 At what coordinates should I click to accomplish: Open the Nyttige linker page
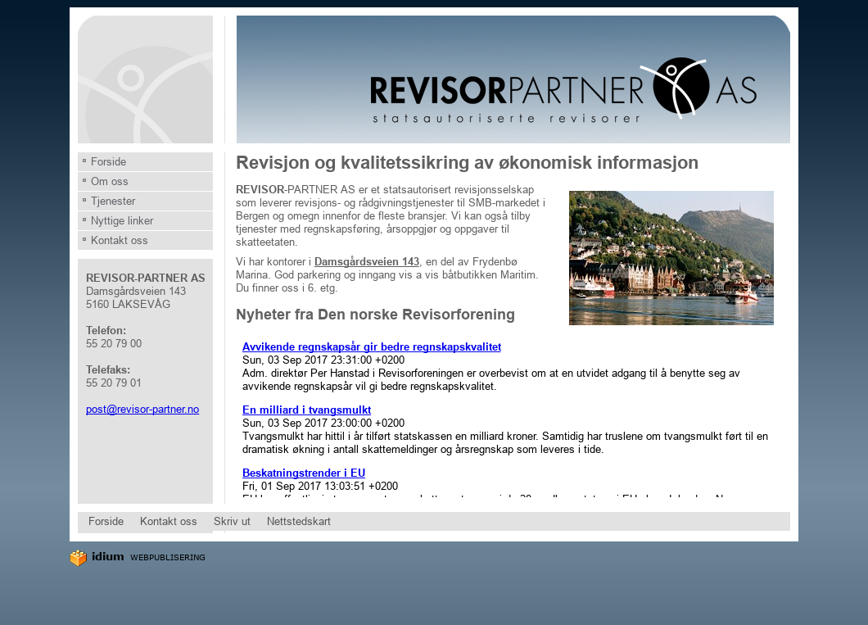tap(121, 220)
